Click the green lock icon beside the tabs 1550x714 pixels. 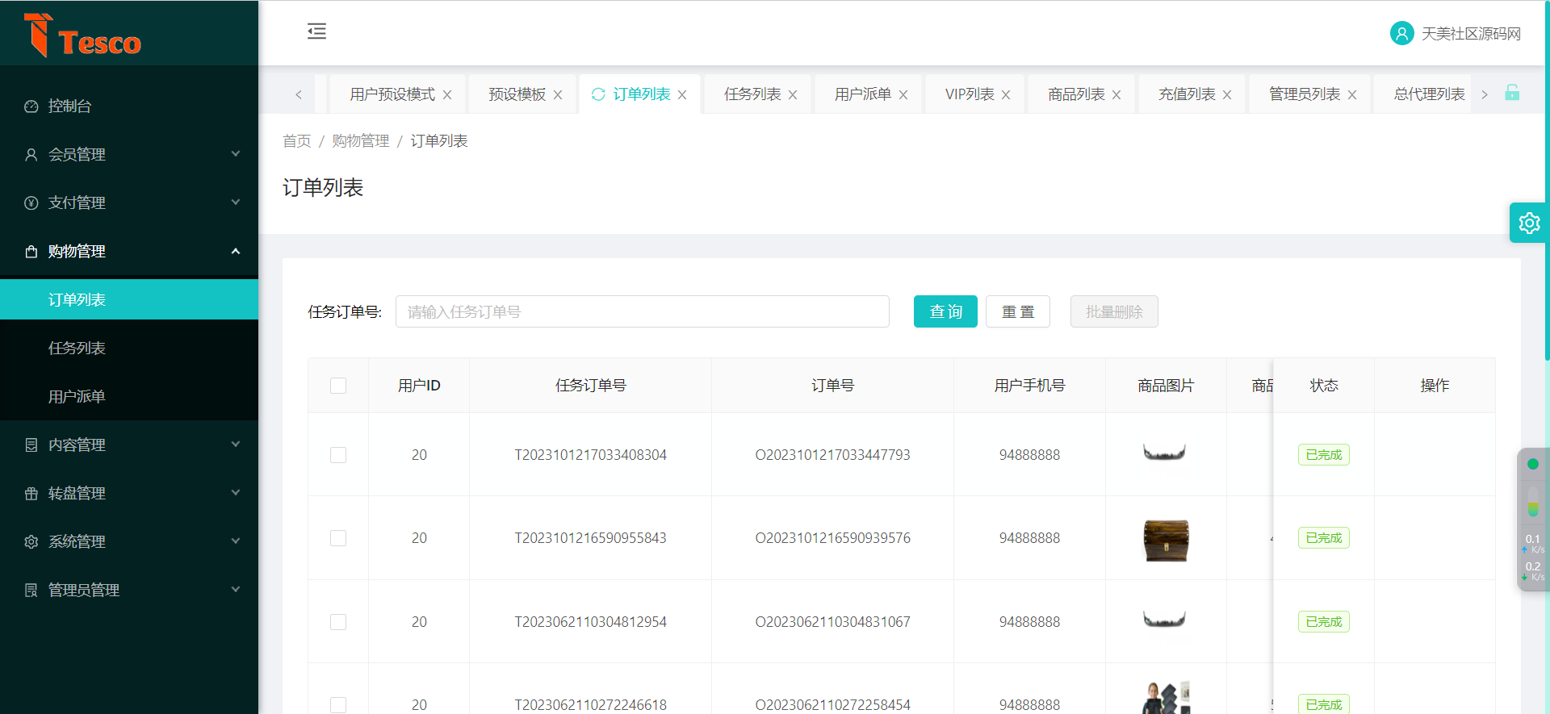coord(1512,93)
